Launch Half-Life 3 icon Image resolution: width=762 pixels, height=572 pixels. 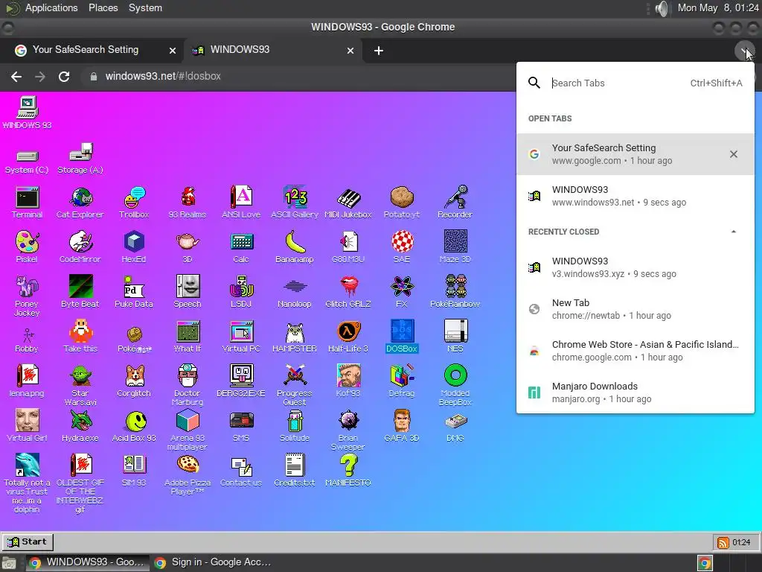(x=348, y=337)
